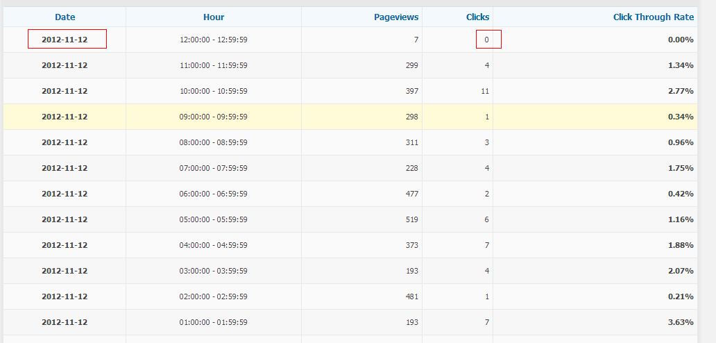Click the 477 pageviews value
Screen dimensions: 716x343
click(411, 194)
